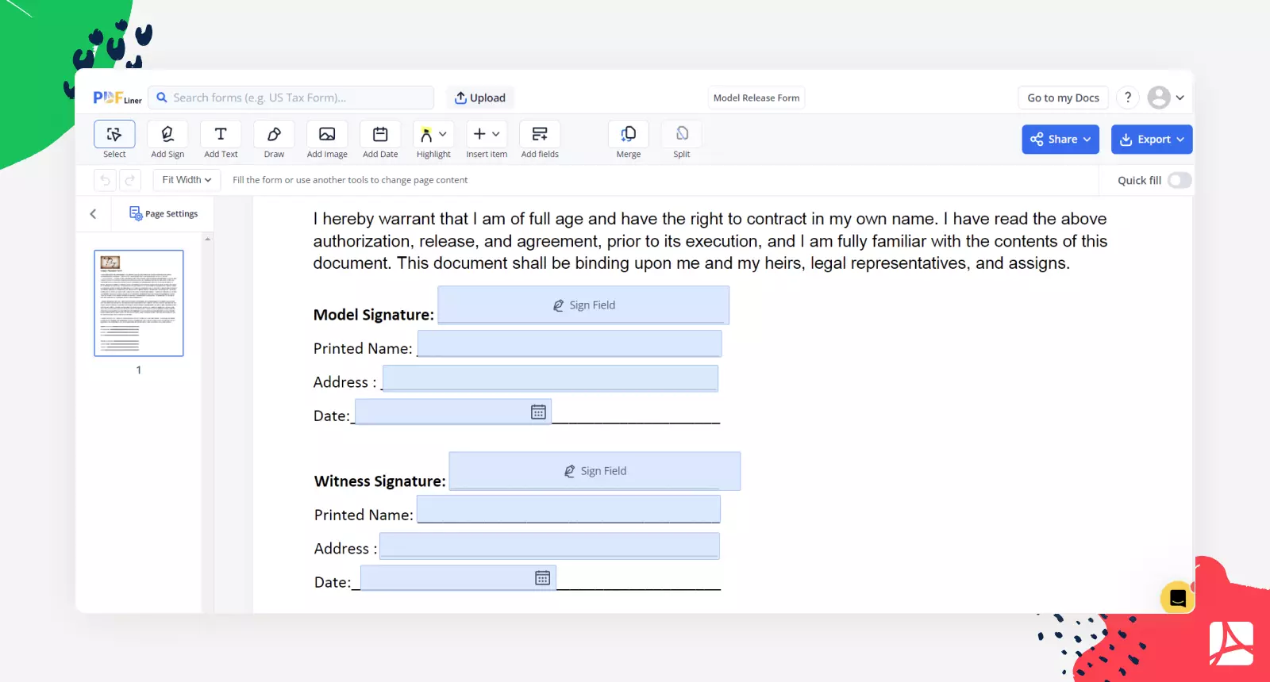Screen dimensions: 1270x682
Task: Expand the Insert item dropdown arrow
Action: click(x=496, y=134)
